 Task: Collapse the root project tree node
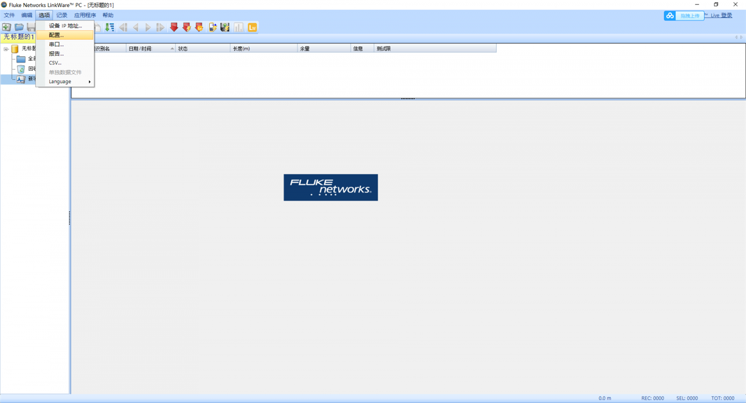(x=6, y=49)
